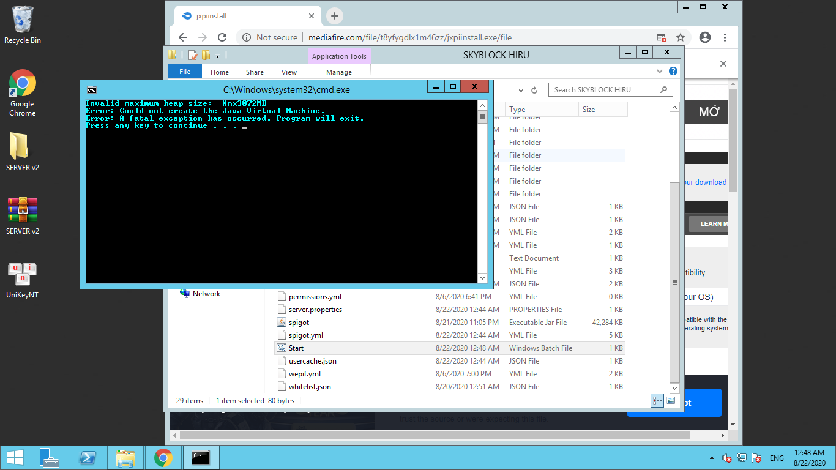This screenshot has width=836, height=470.
Task: Open Google Chrome from the taskbar
Action: [x=163, y=458]
